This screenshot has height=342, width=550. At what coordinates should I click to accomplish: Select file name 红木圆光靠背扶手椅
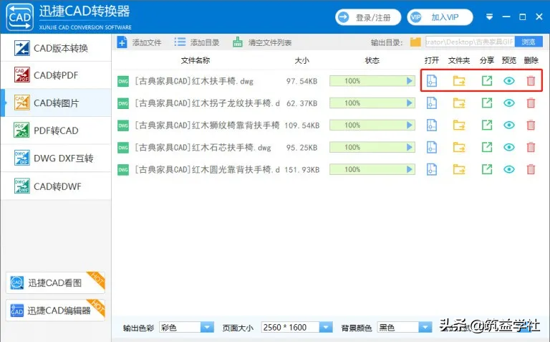[x=207, y=170]
